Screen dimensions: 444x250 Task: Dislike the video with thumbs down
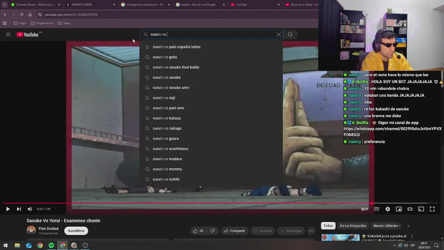(x=212, y=231)
